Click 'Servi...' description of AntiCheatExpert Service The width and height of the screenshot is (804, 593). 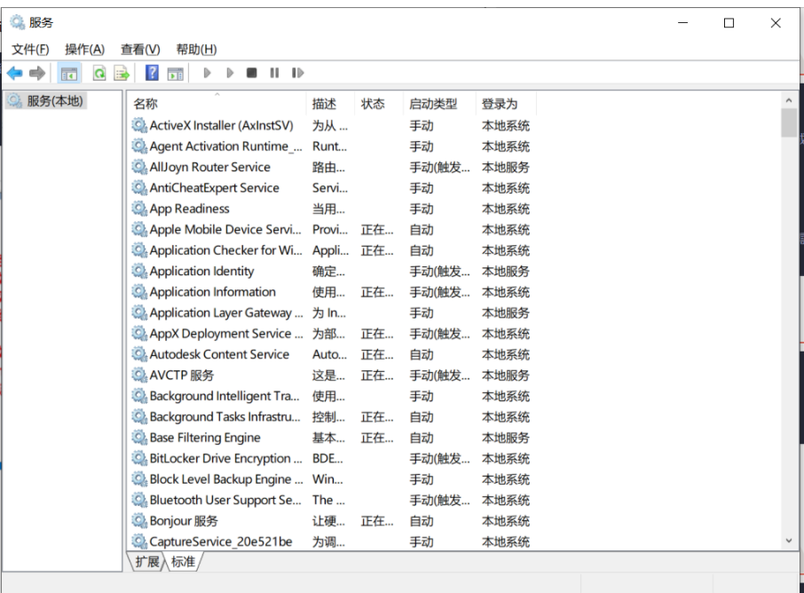click(x=330, y=187)
